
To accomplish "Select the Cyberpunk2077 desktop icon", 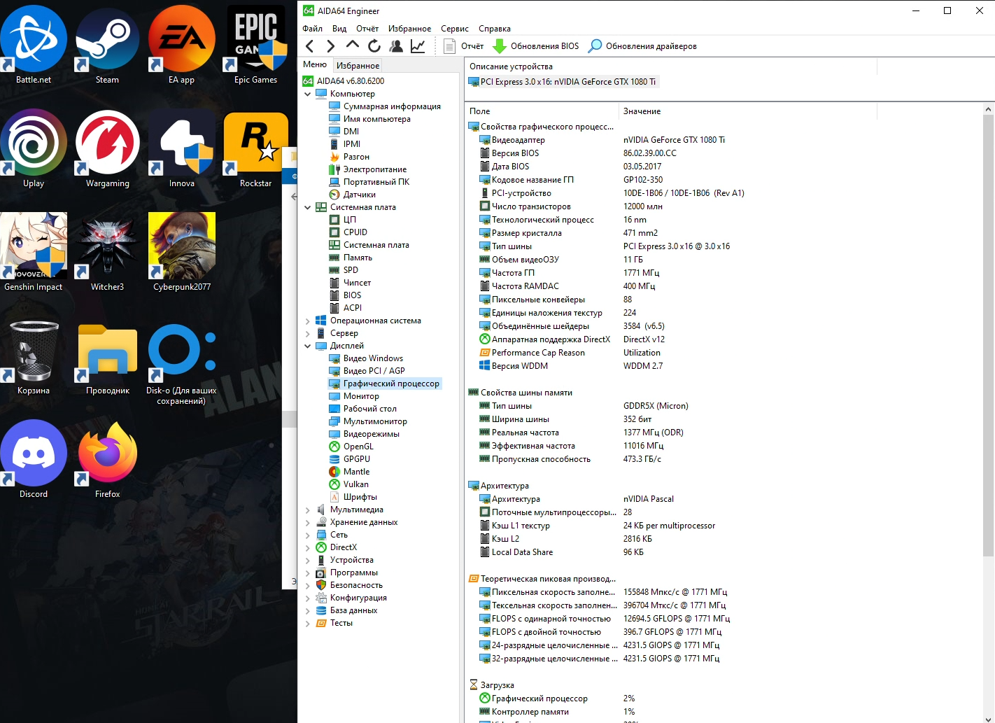I will click(181, 252).
